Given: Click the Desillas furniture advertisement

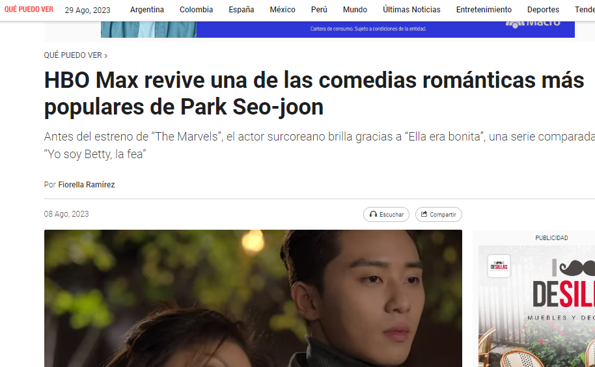Looking at the screenshot, I should pos(536,306).
